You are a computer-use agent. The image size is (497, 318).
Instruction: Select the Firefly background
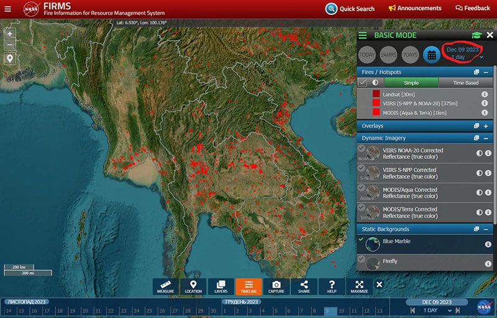pos(425,263)
